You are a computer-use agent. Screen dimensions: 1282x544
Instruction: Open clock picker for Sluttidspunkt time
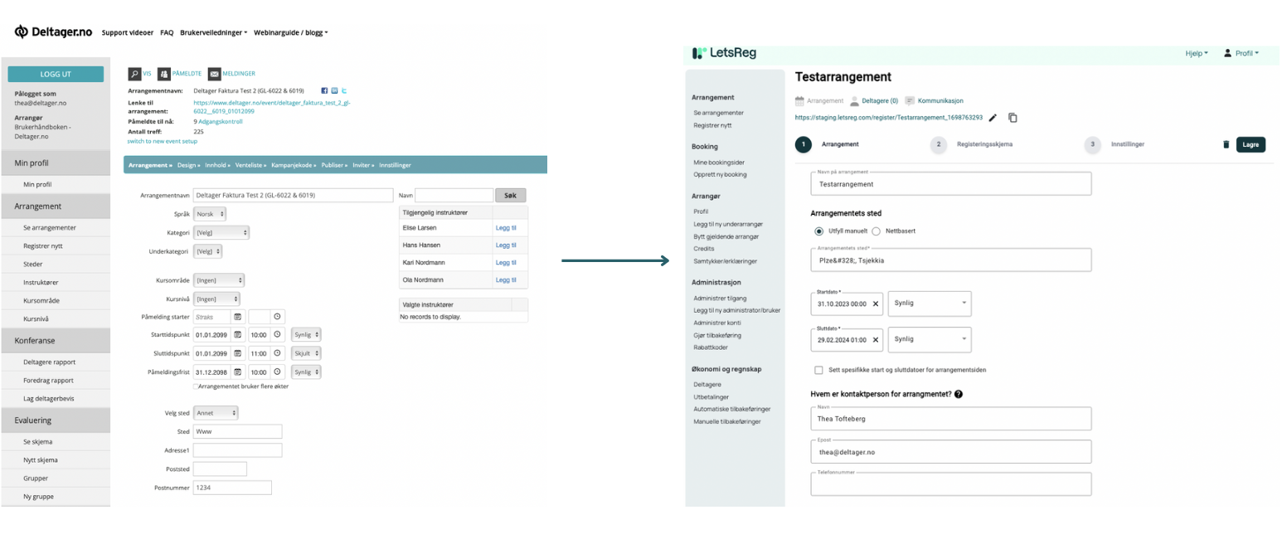[x=277, y=353]
